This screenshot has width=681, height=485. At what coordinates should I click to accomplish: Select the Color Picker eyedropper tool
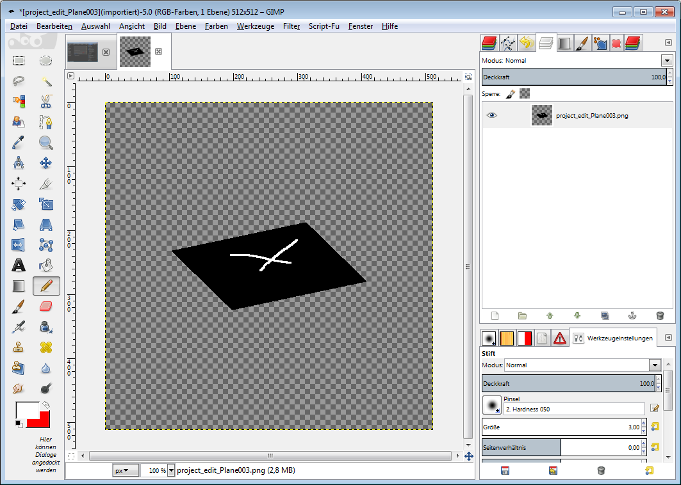(19, 142)
